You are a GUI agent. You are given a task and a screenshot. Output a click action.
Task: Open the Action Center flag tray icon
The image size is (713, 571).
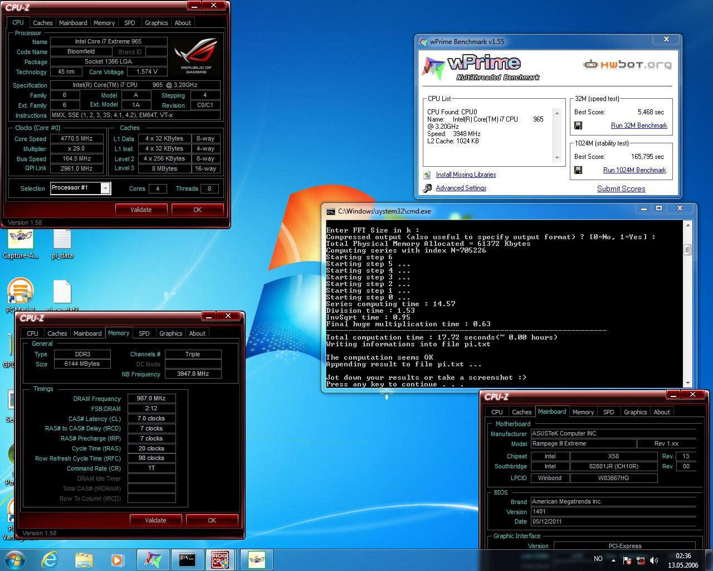(x=627, y=560)
